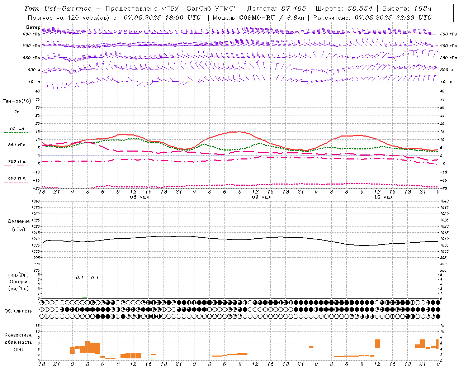
Task: Click the Тем-ра(°C) axis title
Action: [17, 101]
